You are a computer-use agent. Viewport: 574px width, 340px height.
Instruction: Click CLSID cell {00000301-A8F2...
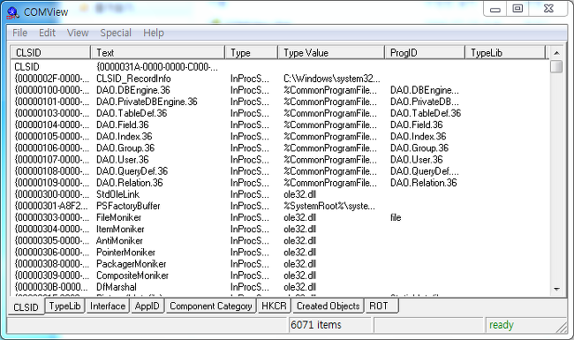click(51, 206)
